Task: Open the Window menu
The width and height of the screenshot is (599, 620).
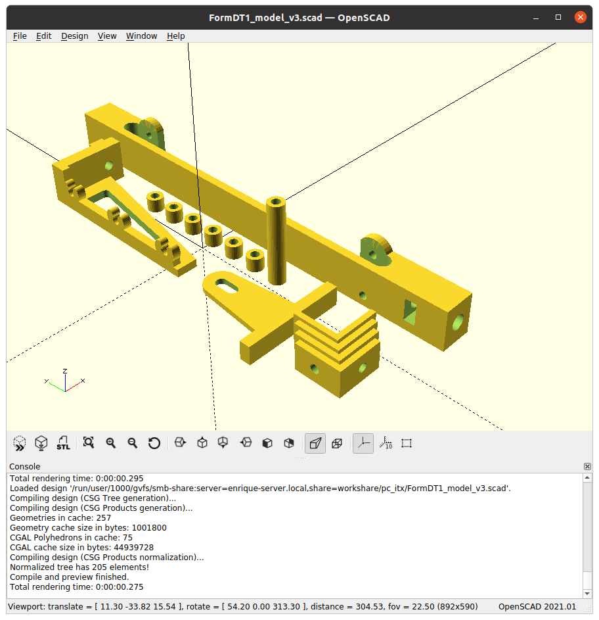Action: [141, 36]
